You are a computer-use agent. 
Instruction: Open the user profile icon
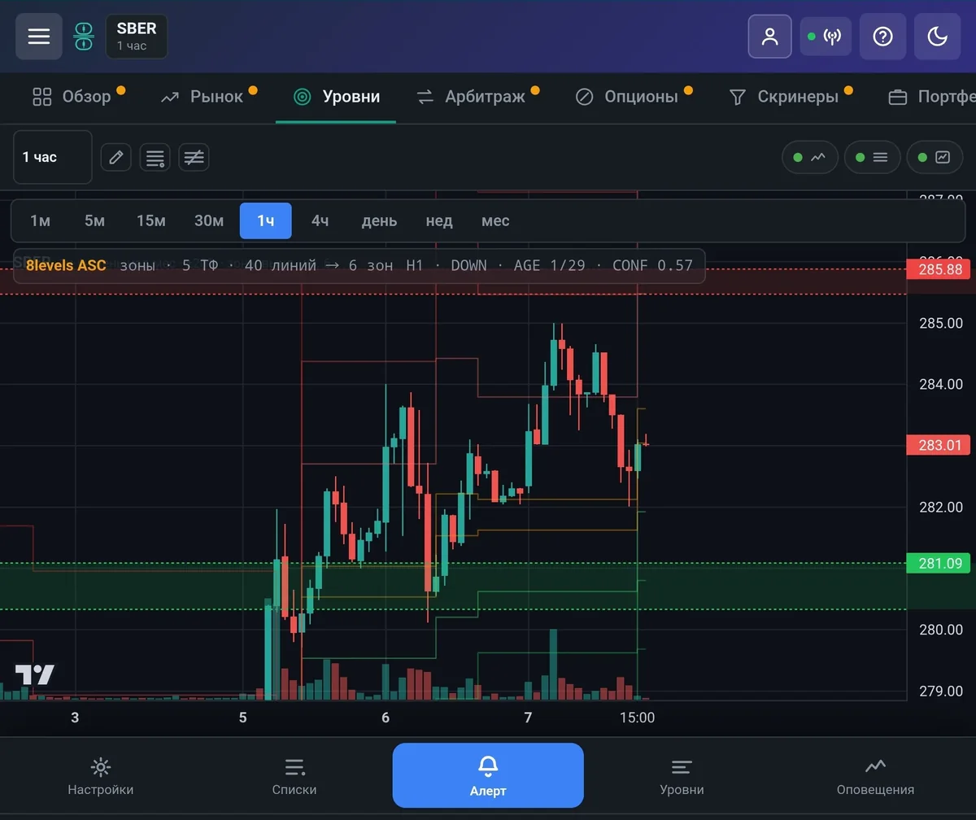coord(769,37)
